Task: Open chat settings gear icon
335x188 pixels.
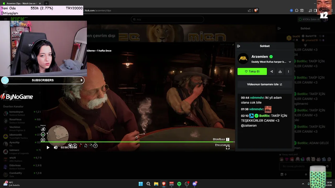Action: pos(306,174)
